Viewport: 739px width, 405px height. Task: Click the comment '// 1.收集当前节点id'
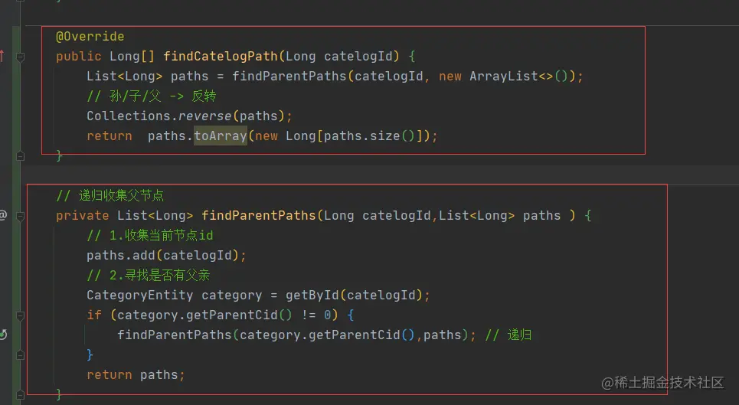(150, 235)
